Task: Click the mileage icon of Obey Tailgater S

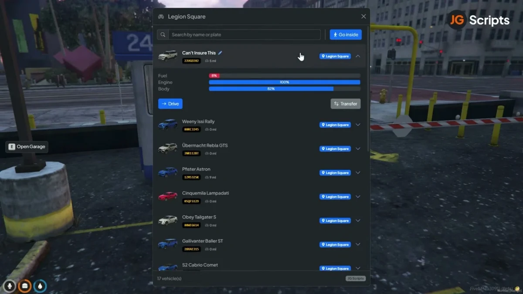Action: [207, 225]
